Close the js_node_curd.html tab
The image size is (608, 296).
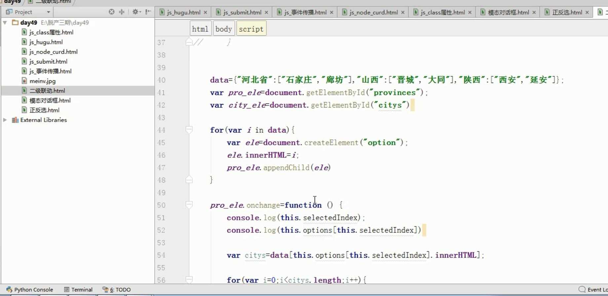tap(403, 12)
